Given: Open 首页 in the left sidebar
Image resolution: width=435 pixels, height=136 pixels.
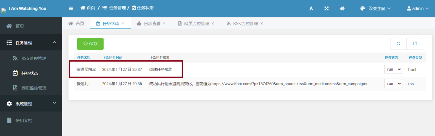Looking at the screenshot, I should (31, 26).
